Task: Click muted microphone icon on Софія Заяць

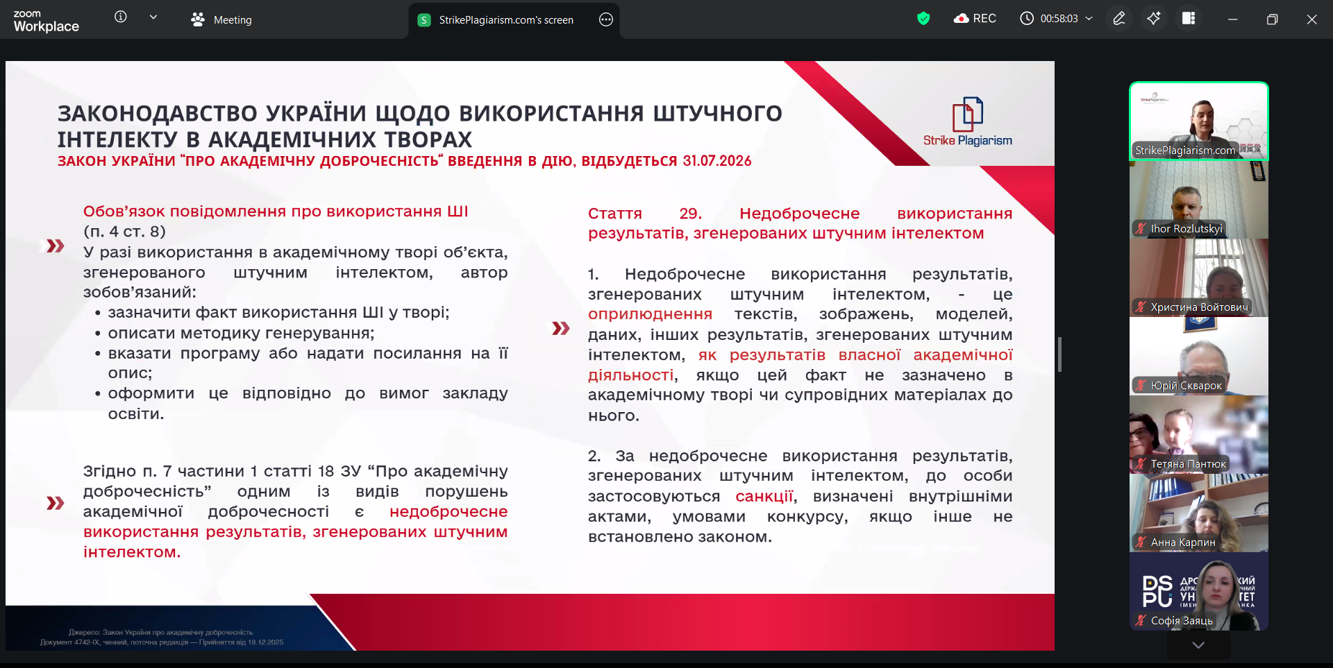Action: [1141, 621]
